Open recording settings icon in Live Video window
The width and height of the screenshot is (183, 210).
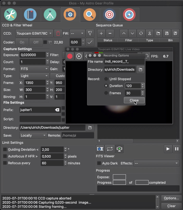click(79, 56)
